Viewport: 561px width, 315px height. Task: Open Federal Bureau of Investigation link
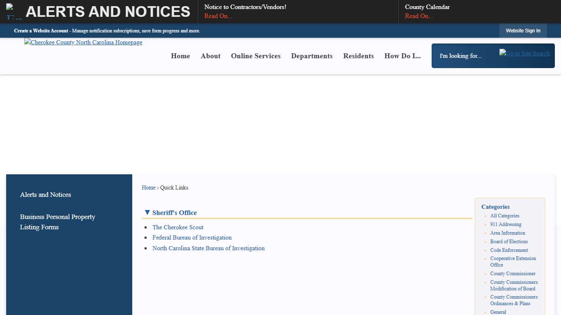192,237
